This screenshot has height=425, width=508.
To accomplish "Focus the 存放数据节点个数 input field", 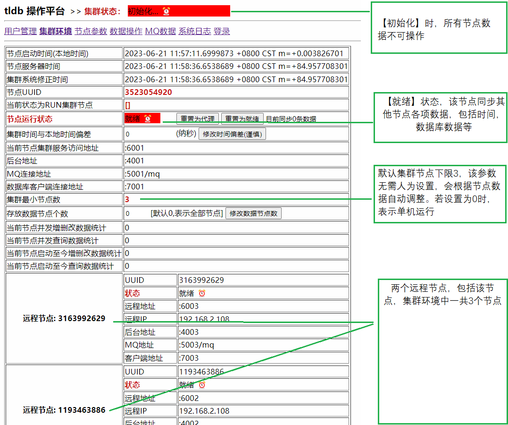I will point(136,213).
